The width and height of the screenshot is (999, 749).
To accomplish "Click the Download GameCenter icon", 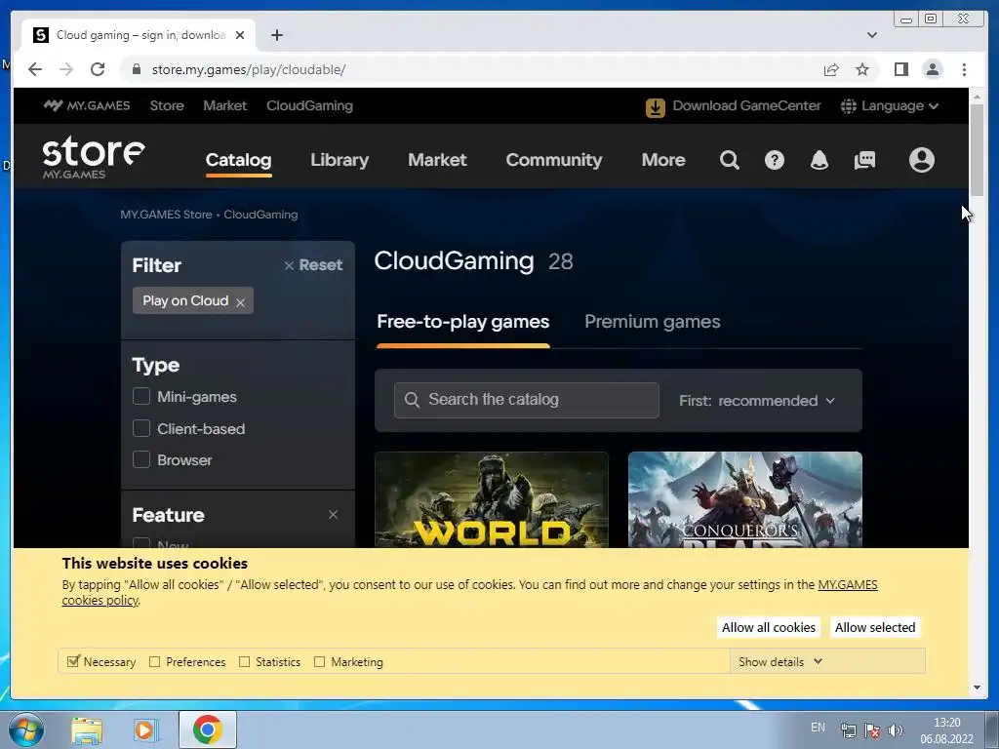I will (x=655, y=107).
